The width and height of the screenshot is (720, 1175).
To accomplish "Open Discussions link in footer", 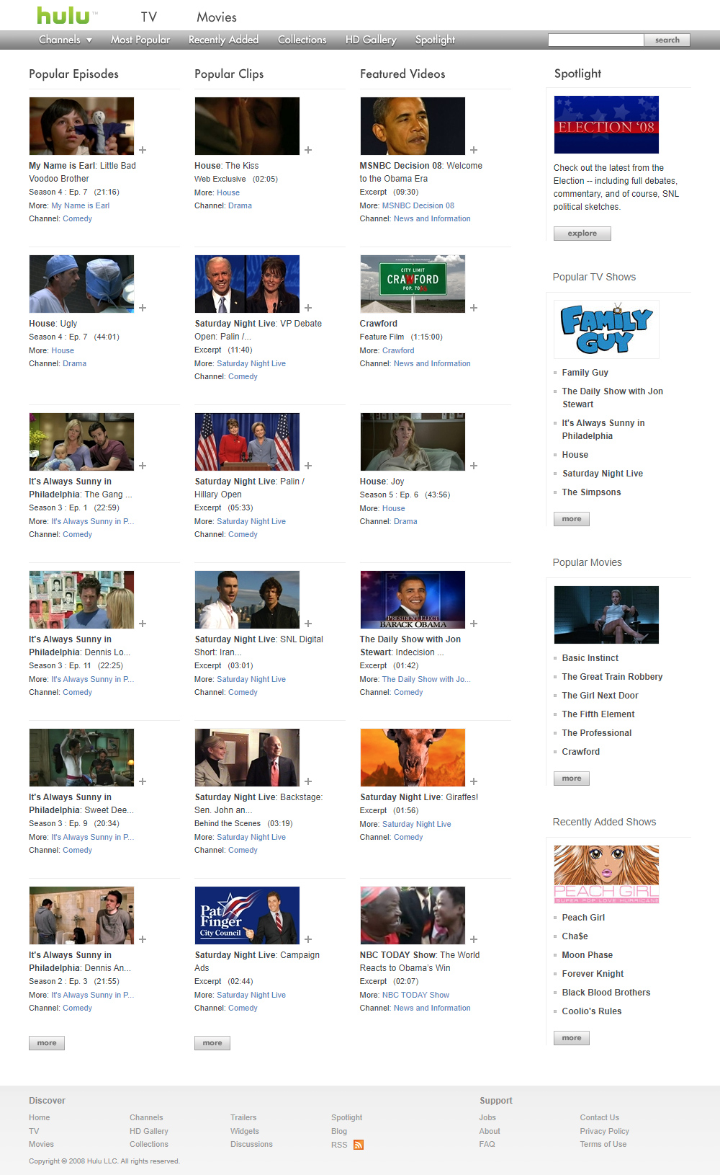I will [251, 1144].
